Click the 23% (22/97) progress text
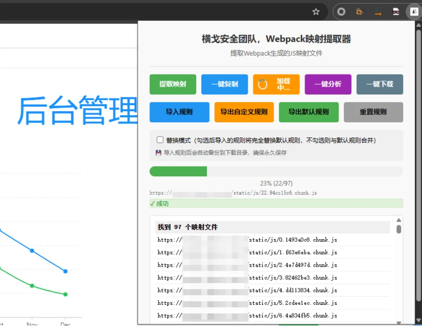 click(x=276, y=183)
